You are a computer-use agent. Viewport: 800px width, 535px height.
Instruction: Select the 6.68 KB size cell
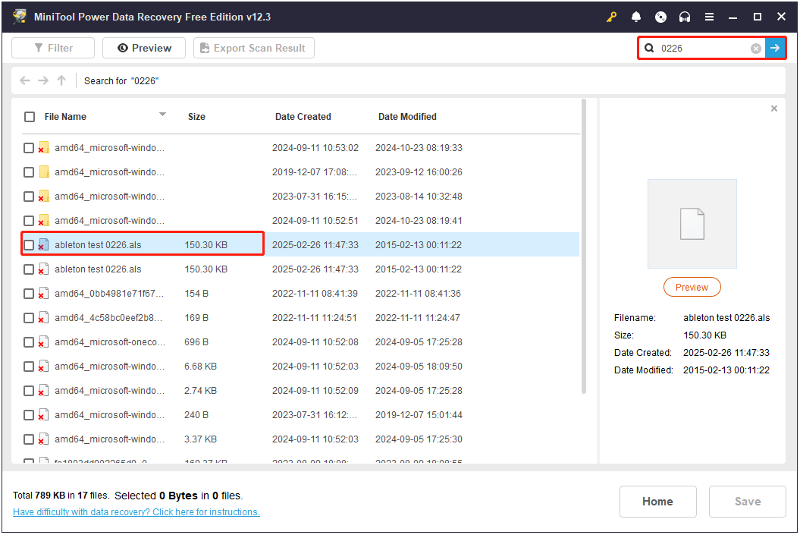click(x=200, y=367)
